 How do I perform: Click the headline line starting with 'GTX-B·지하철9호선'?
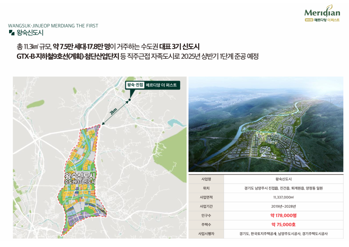[x=138, y=57]
